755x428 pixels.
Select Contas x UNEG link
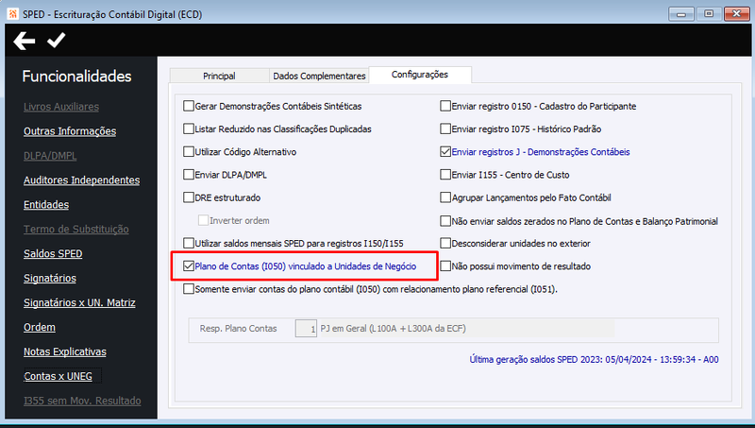59,376
